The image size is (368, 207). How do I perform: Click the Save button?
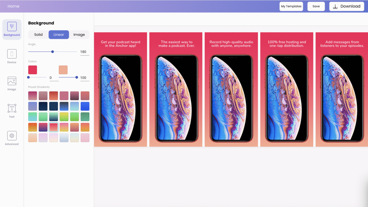coord(316,6)
